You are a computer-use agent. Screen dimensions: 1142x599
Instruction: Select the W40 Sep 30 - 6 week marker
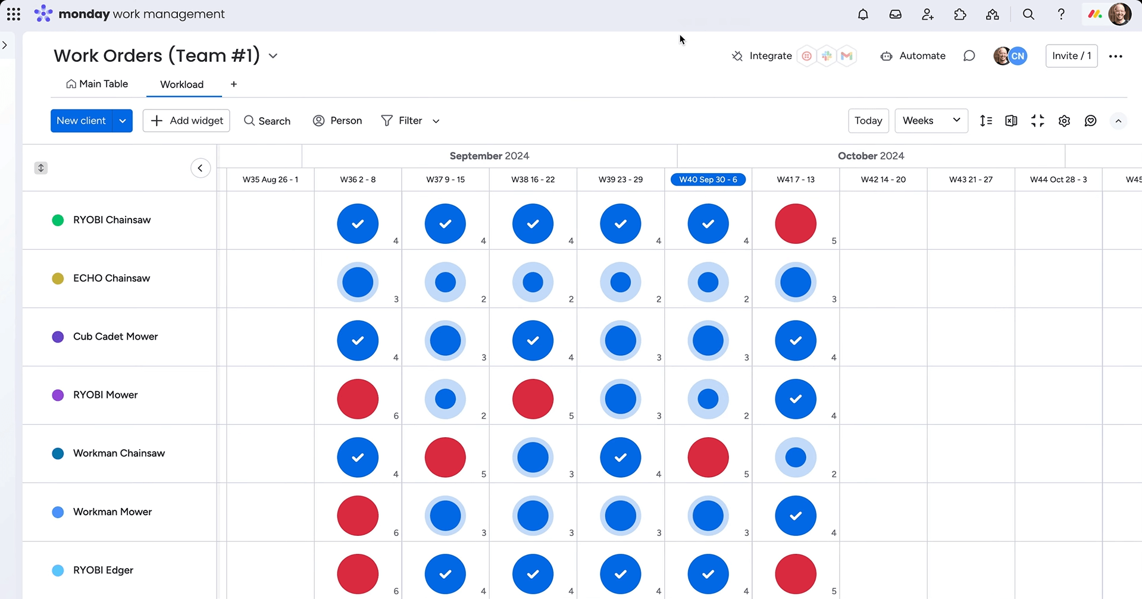click(x=708, y=180)
